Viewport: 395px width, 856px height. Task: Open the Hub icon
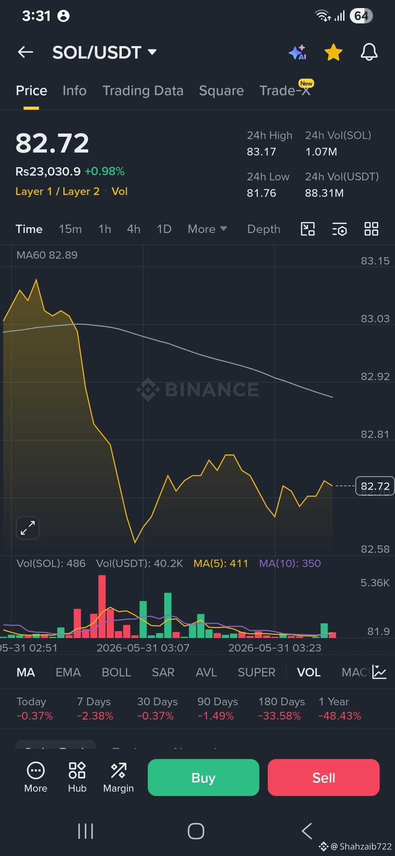[x=77, y=777]
